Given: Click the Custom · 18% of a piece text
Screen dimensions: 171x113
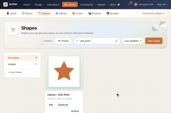Looking at the screenshot, I should click(60, 99).
